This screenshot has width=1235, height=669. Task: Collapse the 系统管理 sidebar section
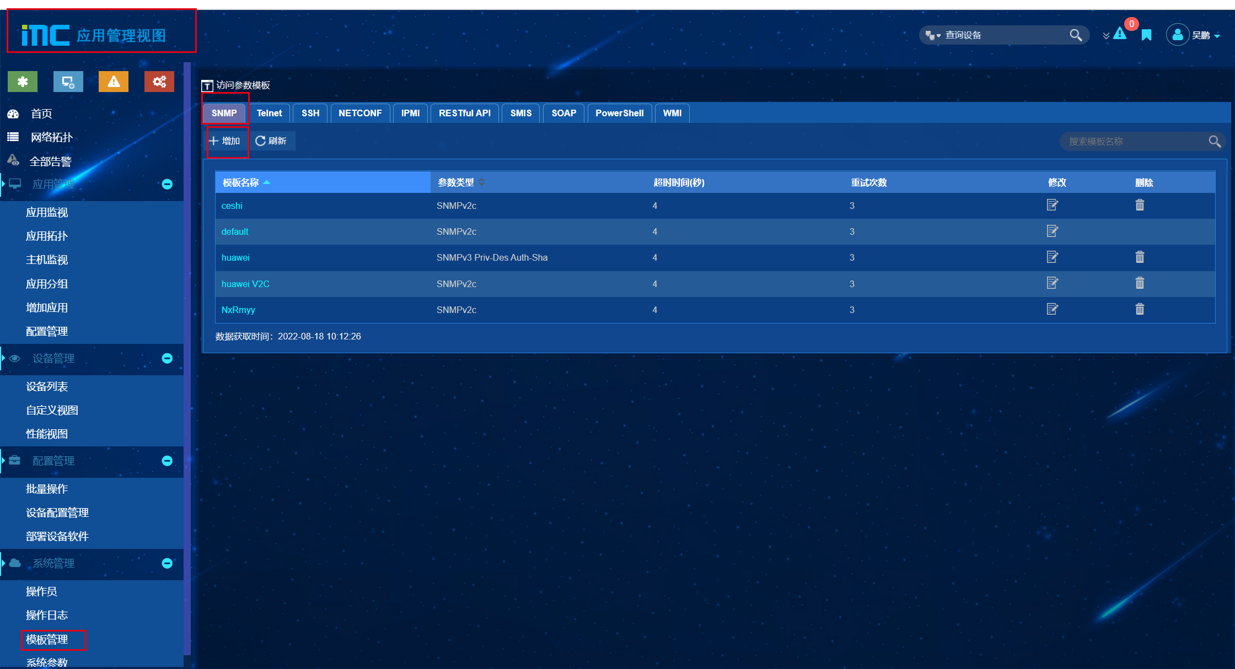pos(167,563)
